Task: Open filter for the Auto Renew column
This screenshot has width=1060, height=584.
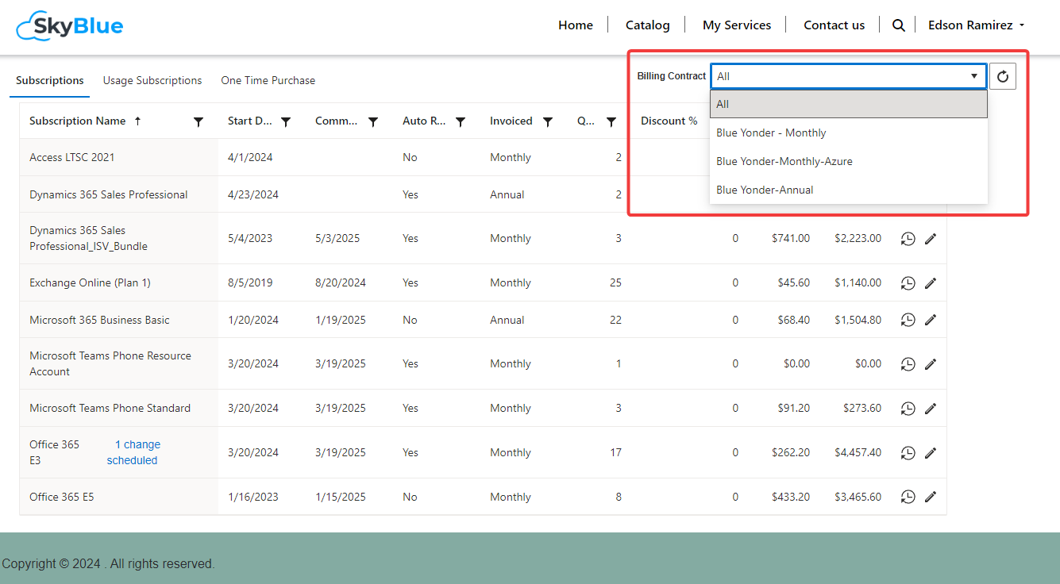Action: 461,122
